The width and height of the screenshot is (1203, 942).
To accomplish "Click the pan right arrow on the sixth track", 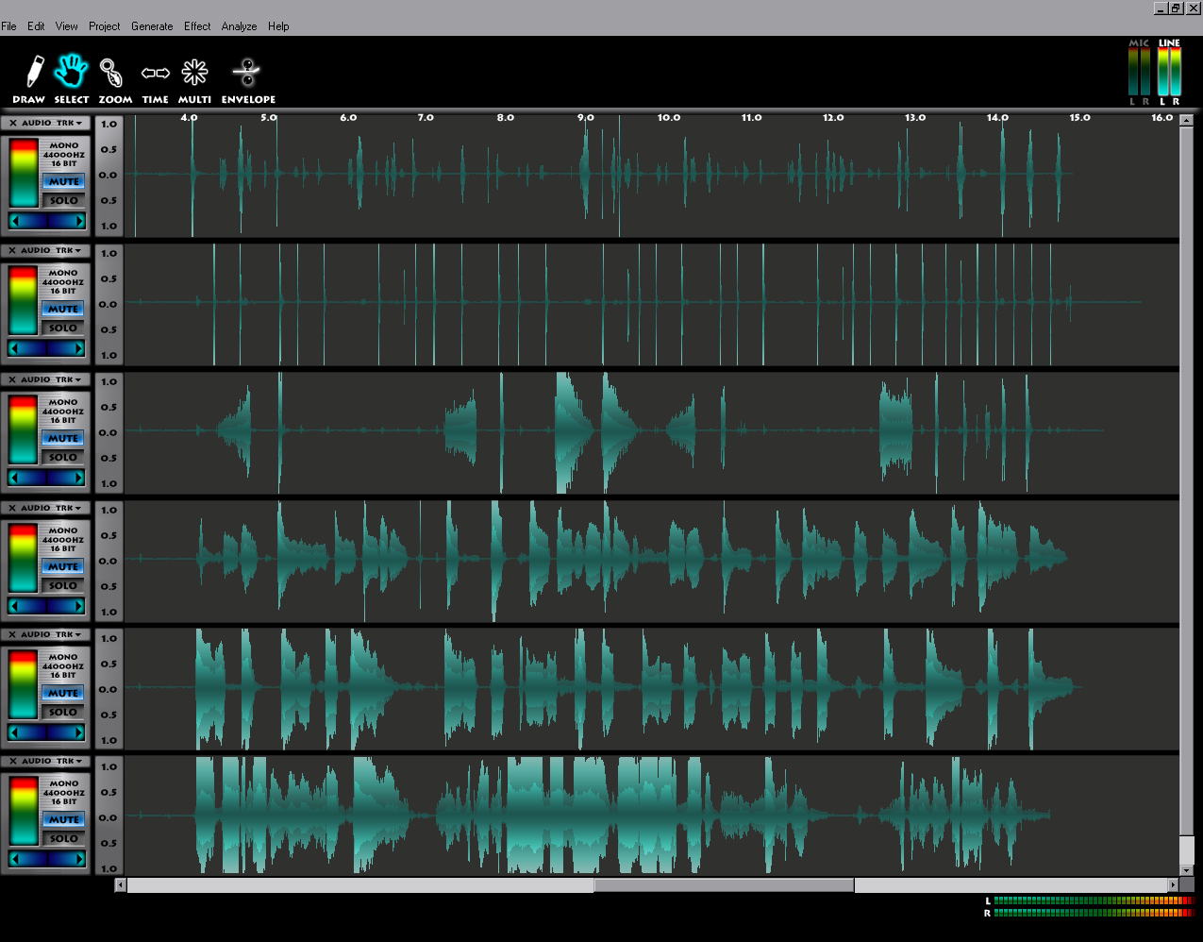I will [x=79, y=859].
